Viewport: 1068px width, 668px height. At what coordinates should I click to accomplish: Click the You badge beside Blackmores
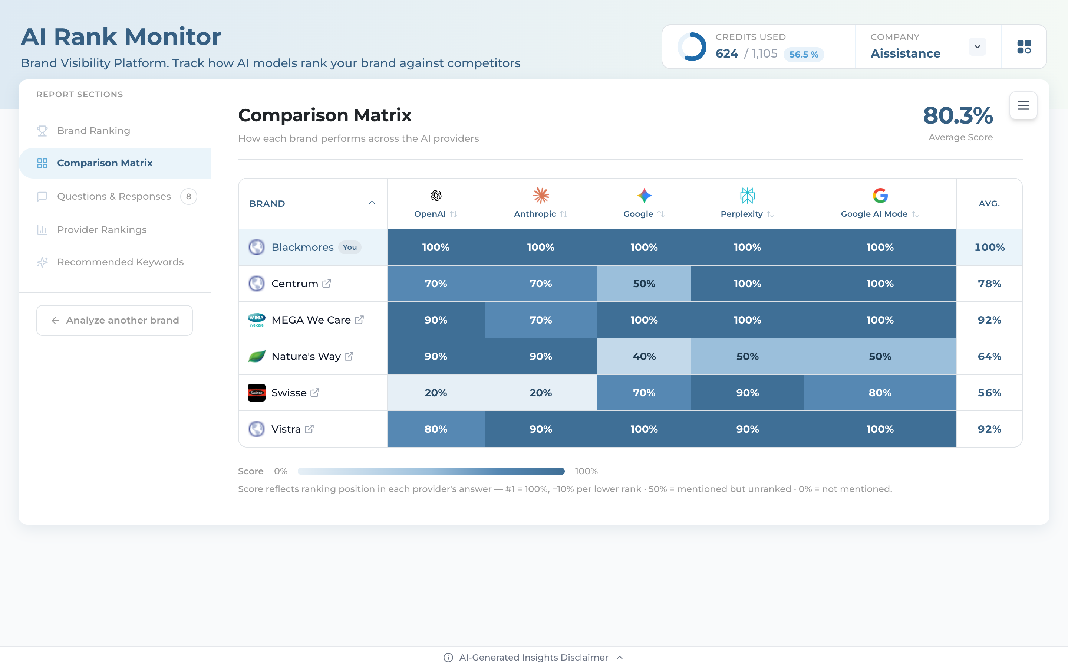[350, 248]
